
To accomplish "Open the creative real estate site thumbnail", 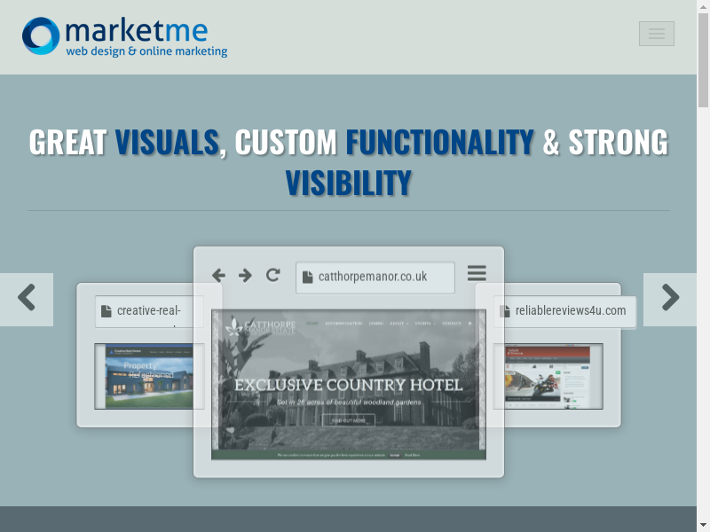I will coord(149,376).
